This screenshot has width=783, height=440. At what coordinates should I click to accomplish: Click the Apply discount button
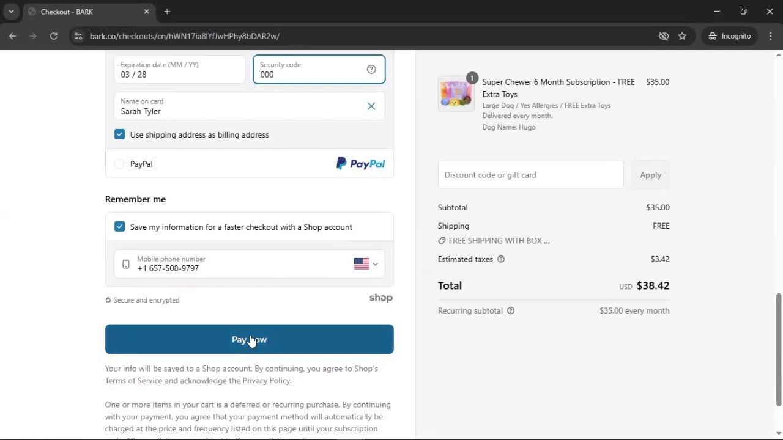[x=650, y=175]
